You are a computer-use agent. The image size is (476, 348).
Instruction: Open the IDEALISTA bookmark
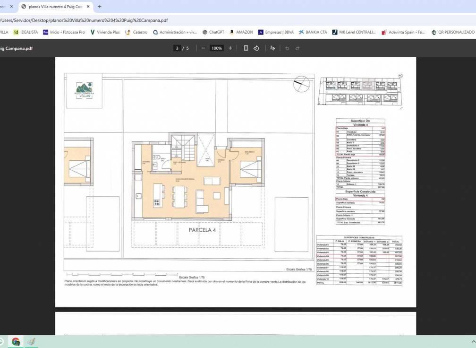(25, 32)
